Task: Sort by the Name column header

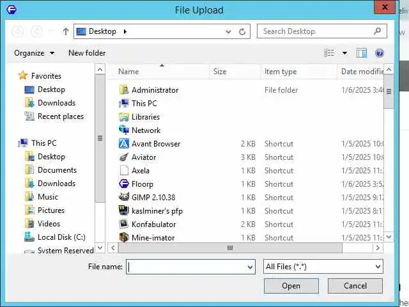Action: click(158, 72)
